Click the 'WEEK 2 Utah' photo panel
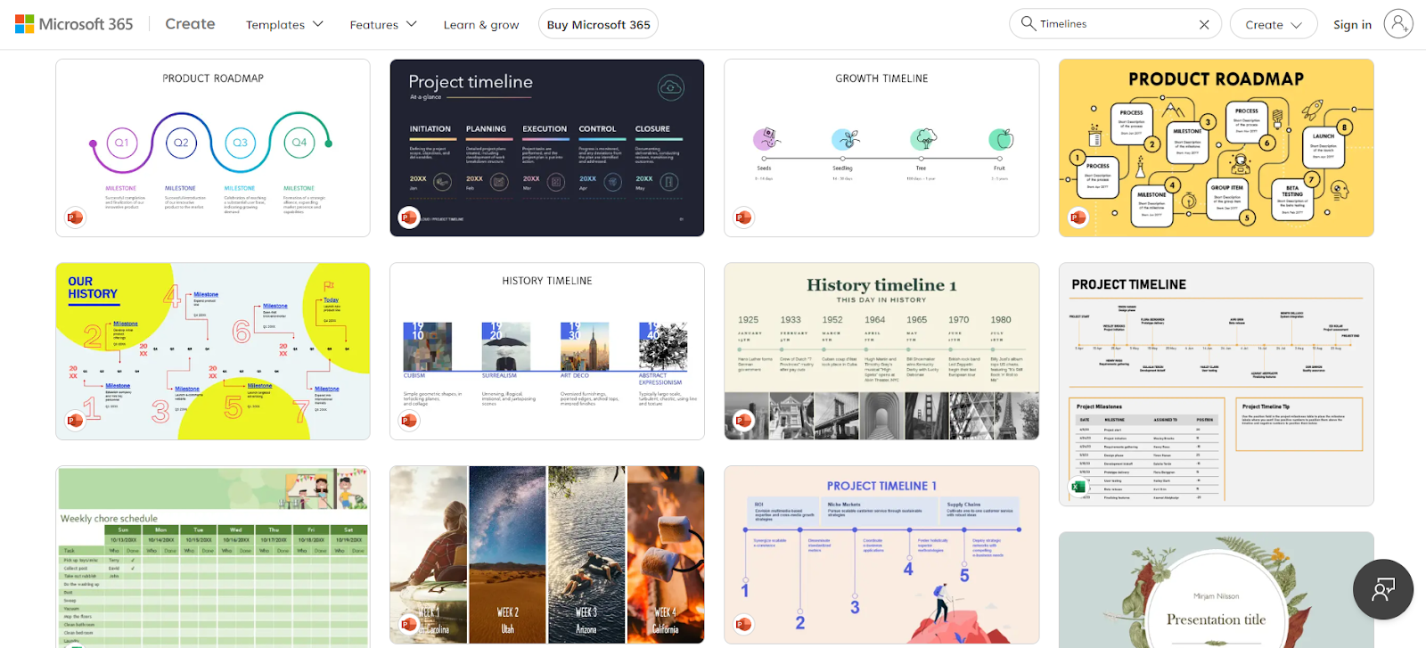Image resolution: width=1426 pixels, height=648 pixels. click(x=508, y=554)
